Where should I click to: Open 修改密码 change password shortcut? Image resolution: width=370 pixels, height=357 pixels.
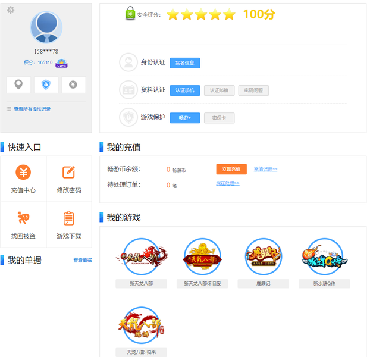pyautogui.click(x=69, y=179)
